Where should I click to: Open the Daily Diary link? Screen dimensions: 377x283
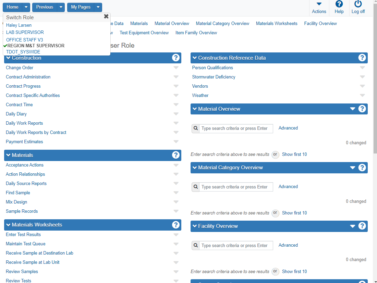point(16,114)
